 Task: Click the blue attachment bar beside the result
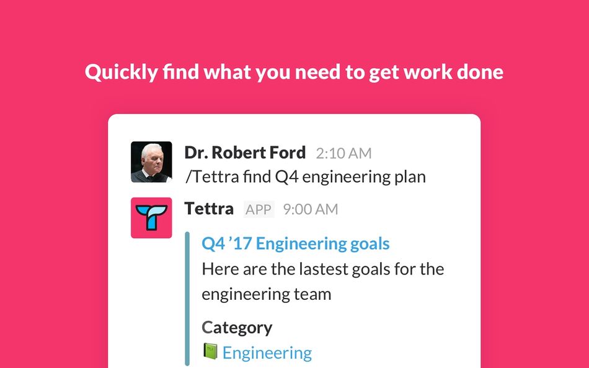pos(187,297)
